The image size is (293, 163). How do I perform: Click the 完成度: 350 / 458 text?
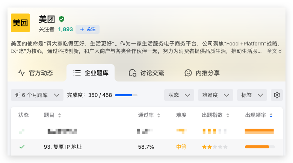89,95
